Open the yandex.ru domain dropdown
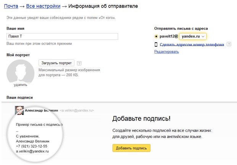 click(x=193, y=36)
